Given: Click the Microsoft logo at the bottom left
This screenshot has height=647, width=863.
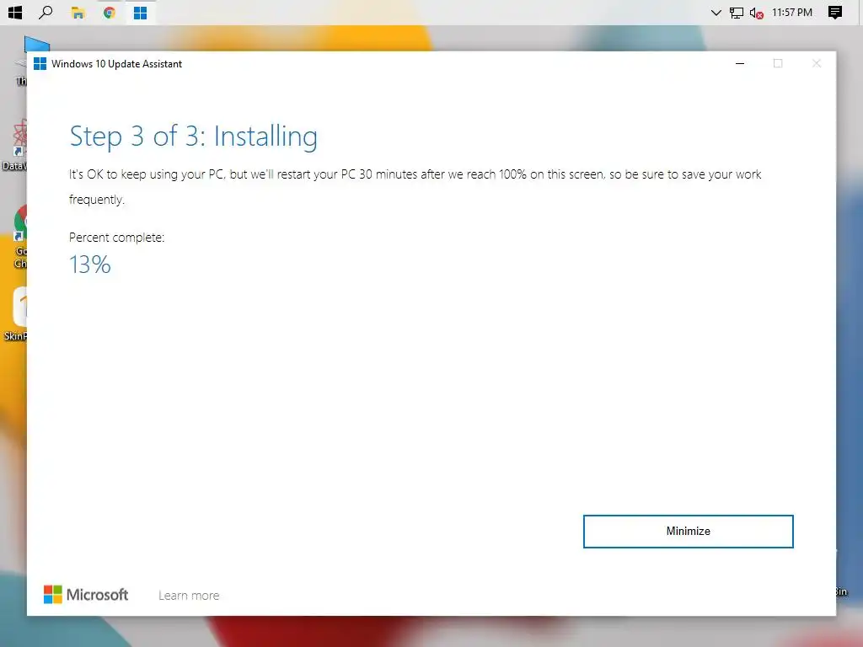Looking at the screenshot, I should click(x=86, y=594).
